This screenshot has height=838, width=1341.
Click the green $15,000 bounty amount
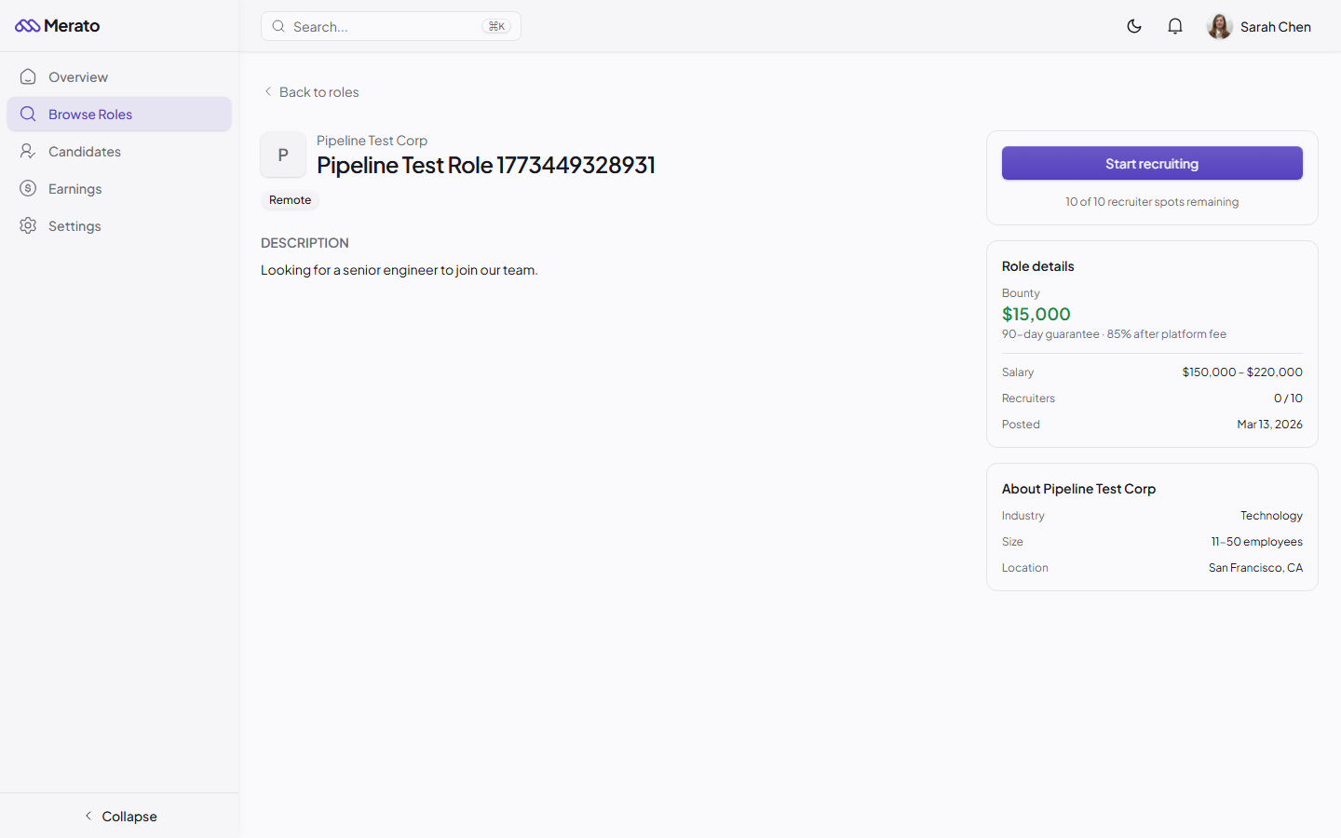pos(1036,314)
